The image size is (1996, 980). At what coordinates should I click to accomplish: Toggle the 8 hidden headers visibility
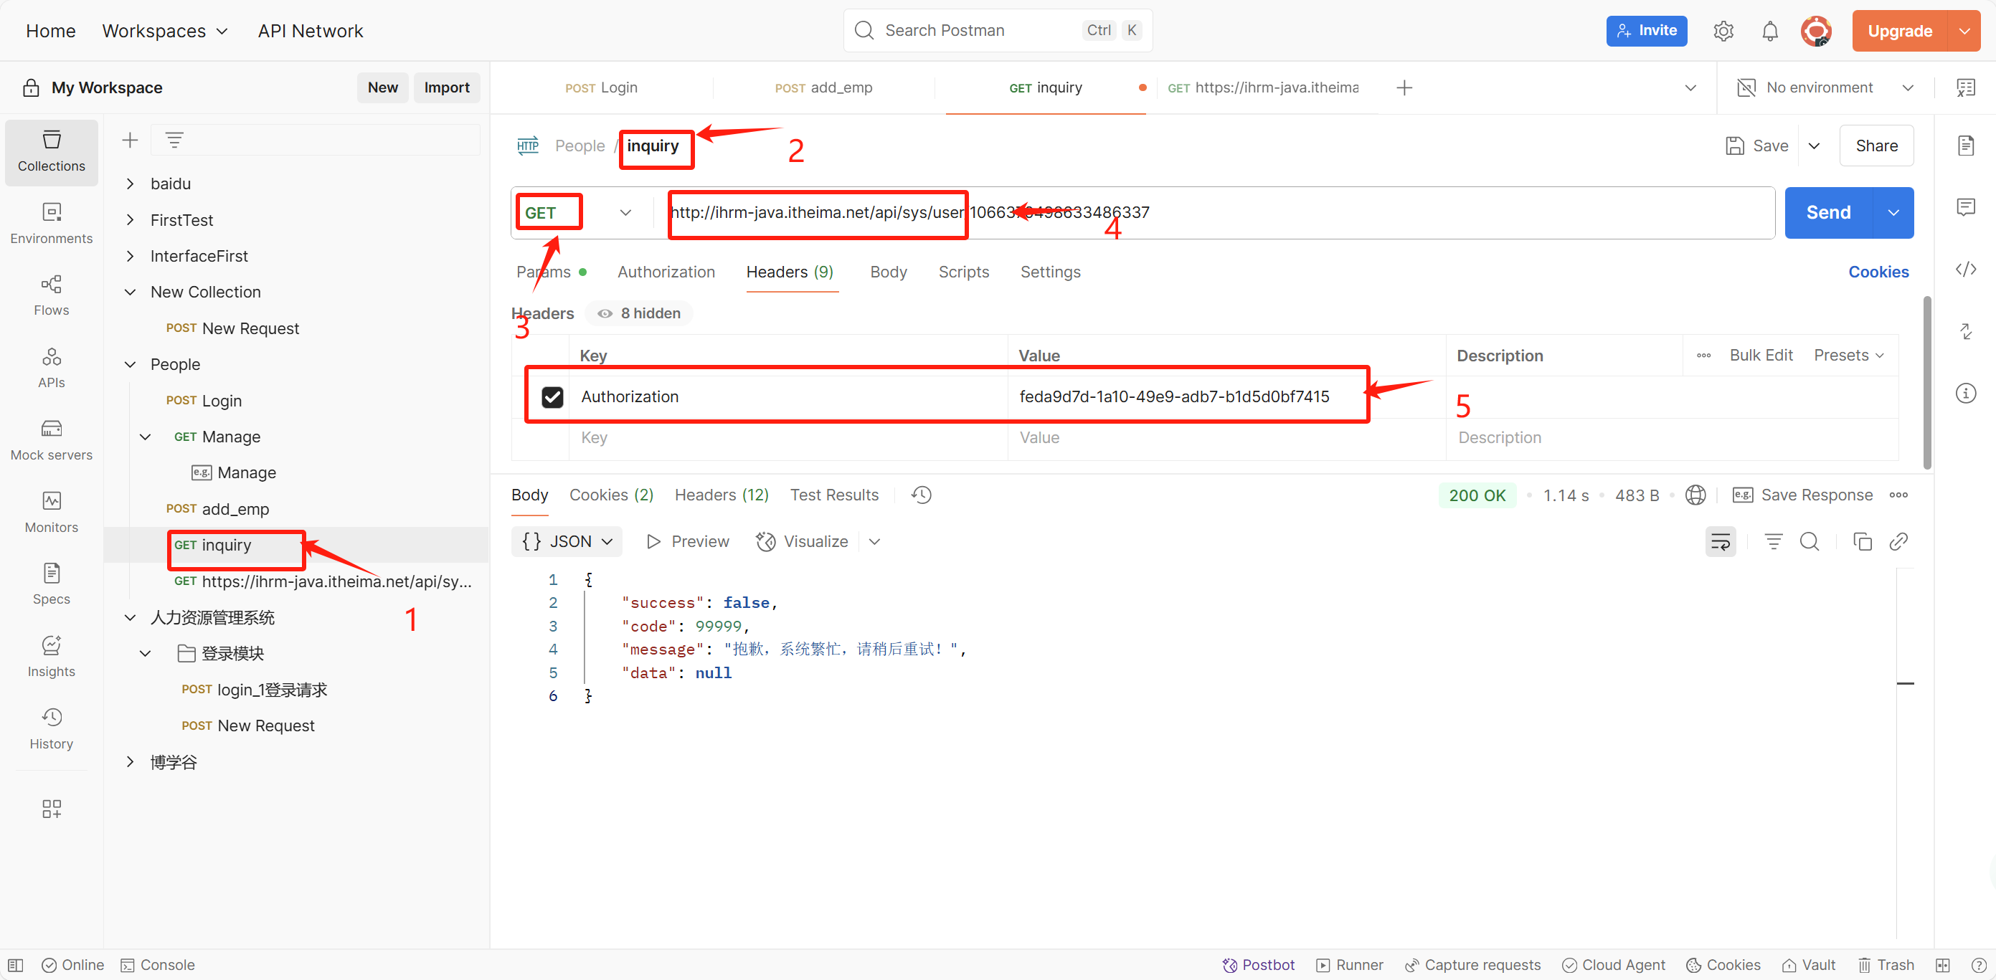639,314
